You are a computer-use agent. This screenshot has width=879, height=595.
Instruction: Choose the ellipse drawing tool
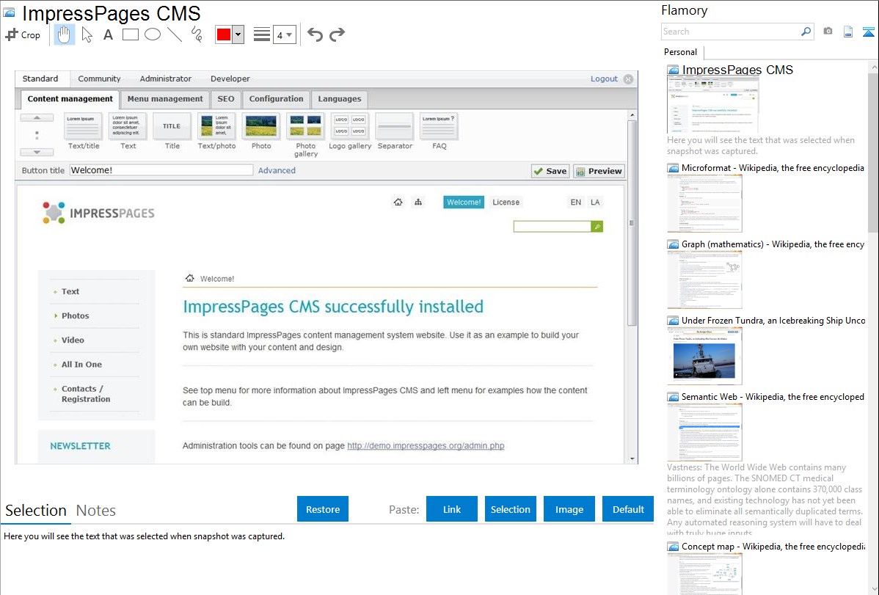pyautogui.click(x=153, y=34)
